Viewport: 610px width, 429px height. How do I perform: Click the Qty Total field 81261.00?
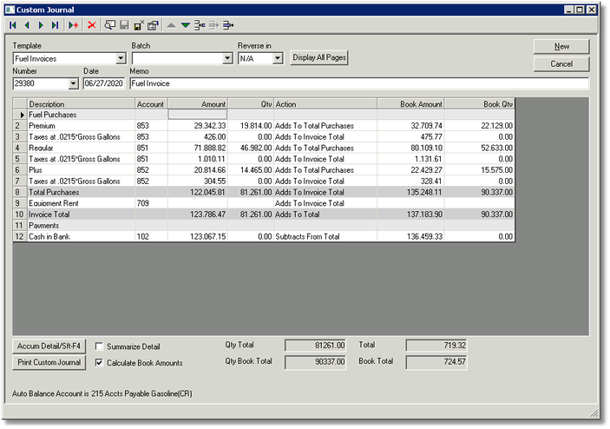pyautogui.click(x=316, y=346)
